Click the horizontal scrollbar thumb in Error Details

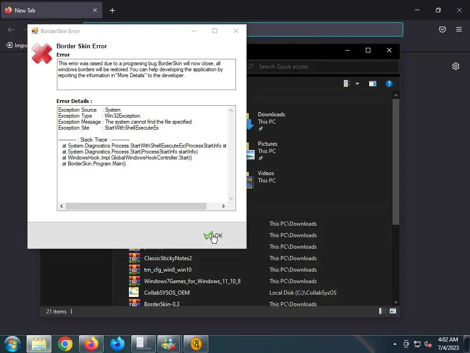(x=136, y=206)
